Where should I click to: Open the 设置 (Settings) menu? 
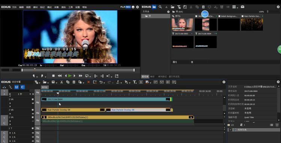pyautogui.click(x=78, y=7)
